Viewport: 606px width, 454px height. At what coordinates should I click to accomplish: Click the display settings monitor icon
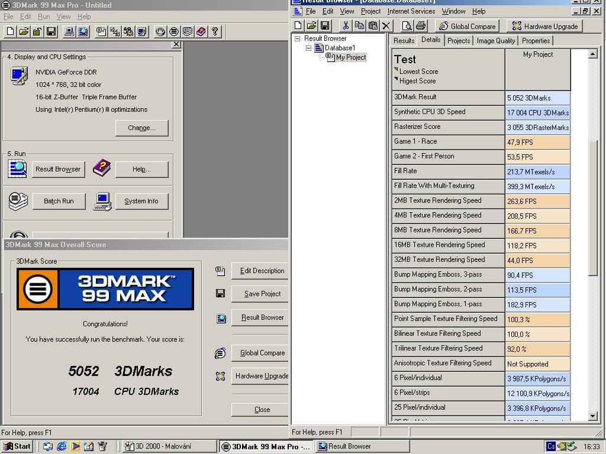[19, 75]
